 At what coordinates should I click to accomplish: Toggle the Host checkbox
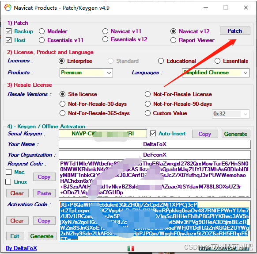coord(8,40)
